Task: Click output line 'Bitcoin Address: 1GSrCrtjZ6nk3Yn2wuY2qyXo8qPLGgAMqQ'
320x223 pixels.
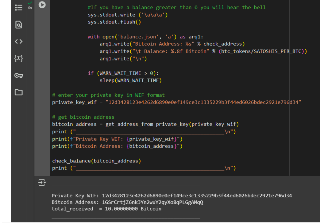Action: tap(127, 202)
